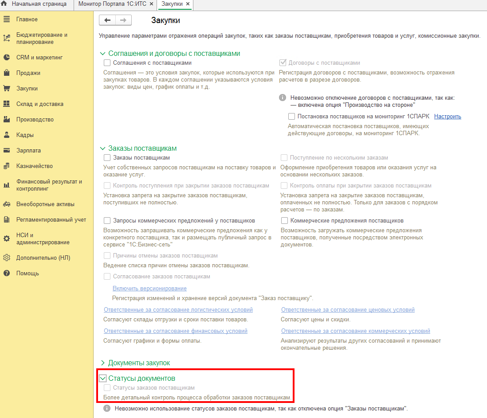Image resolution: width=487 pixels, height=418 pixels.
Task: Open Ответственные за согласование финансовых условий
Action: tap(176, 331)
